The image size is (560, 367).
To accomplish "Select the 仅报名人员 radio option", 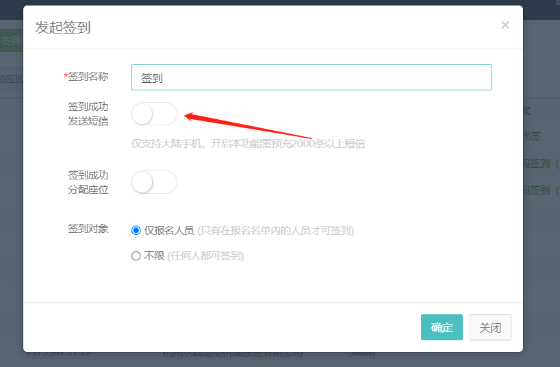I will click(x=136, y=231).
